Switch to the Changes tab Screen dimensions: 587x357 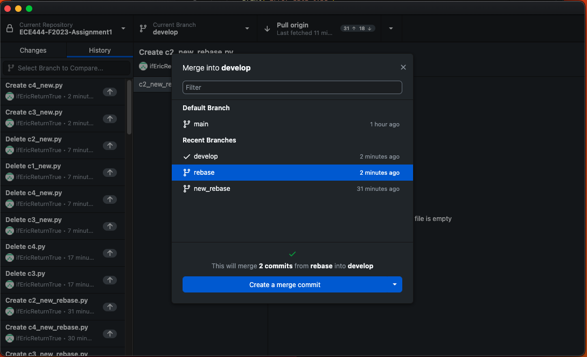[33, 50]
